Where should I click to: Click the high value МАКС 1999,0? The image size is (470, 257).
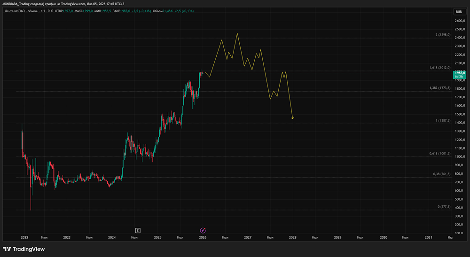[x=84, y=11]
